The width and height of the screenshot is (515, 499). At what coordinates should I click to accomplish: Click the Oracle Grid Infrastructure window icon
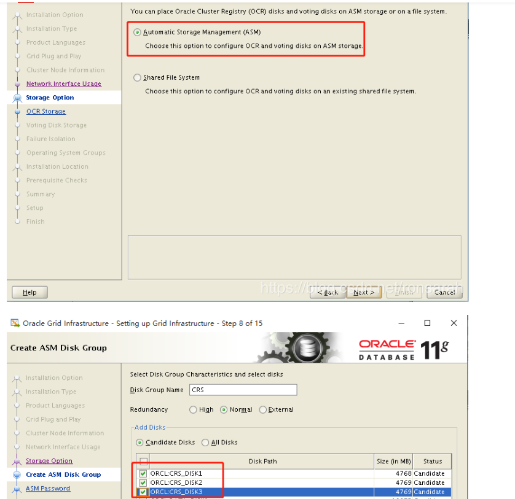(15, 323)
